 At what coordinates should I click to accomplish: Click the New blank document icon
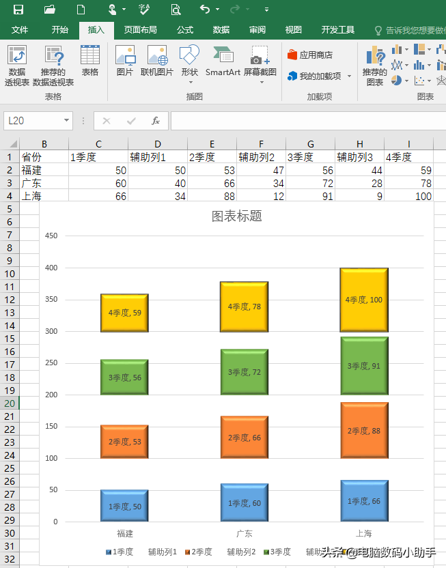tap(81, 10)
